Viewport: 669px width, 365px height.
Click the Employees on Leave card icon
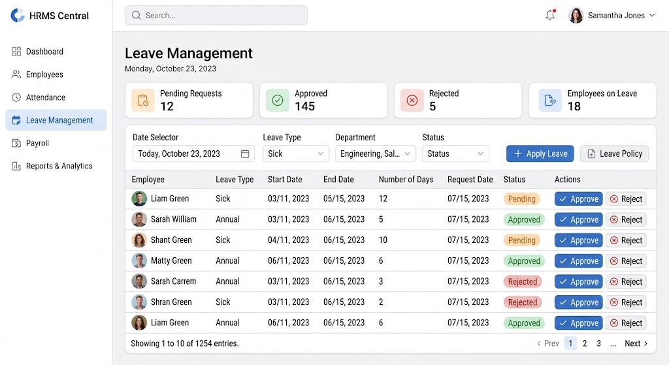(x=550, y=100)
